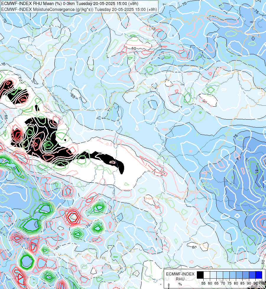Click the darkest blue 95–100 legend swatch
The image size is (266, 289).
click(x=259, y=275)
